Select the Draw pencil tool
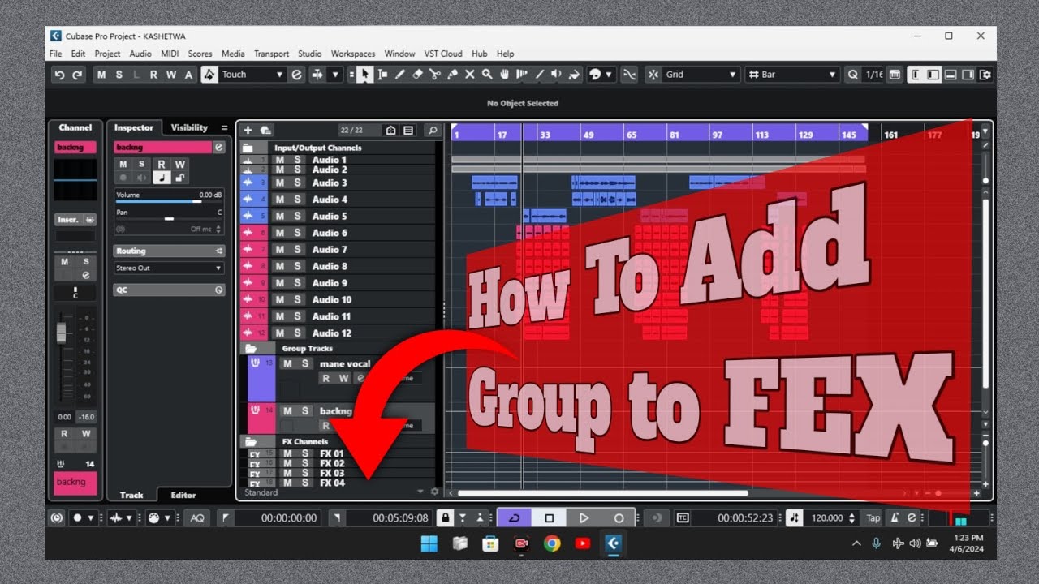 399,75
